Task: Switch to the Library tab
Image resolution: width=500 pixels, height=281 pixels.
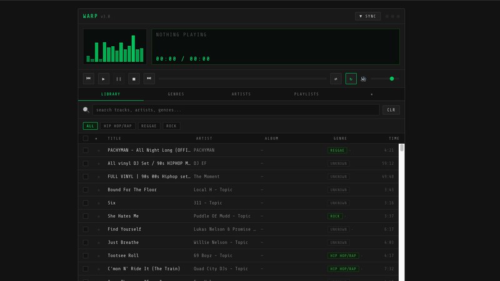Action: coord(111,94)
